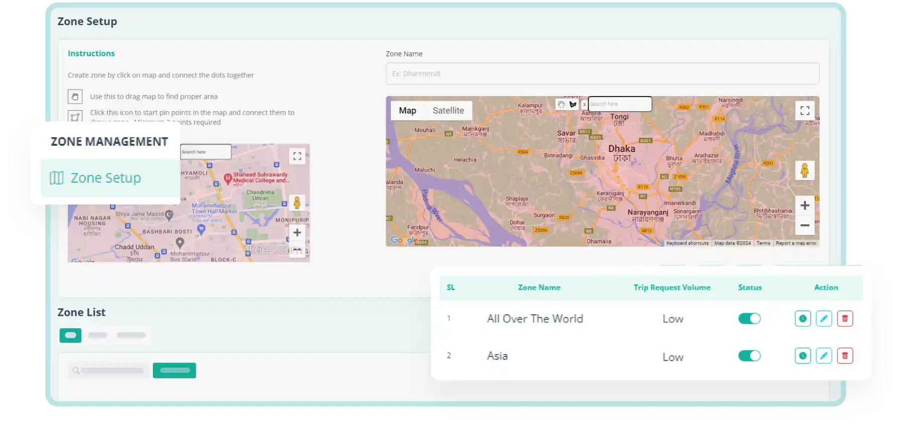This screenshot has height=426, width=902.
Task: Select the Asia zone name
Action: click(497, 356)
